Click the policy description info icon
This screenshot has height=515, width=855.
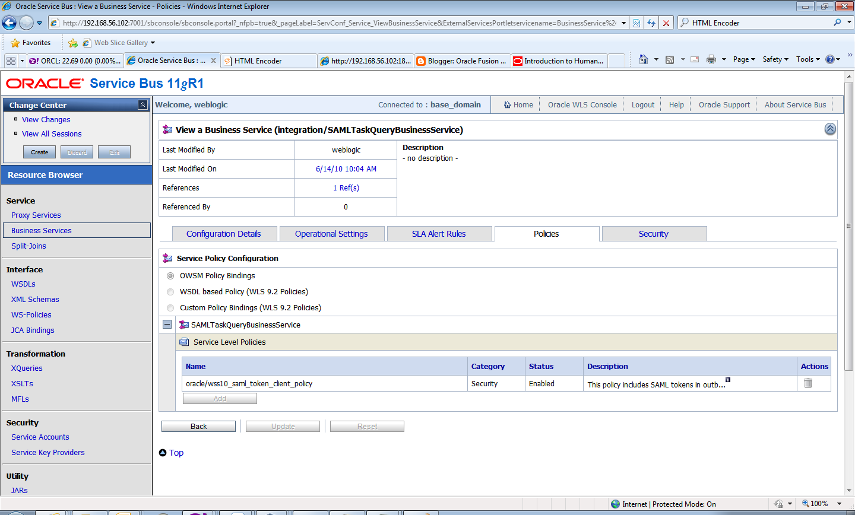click(728, 380)
